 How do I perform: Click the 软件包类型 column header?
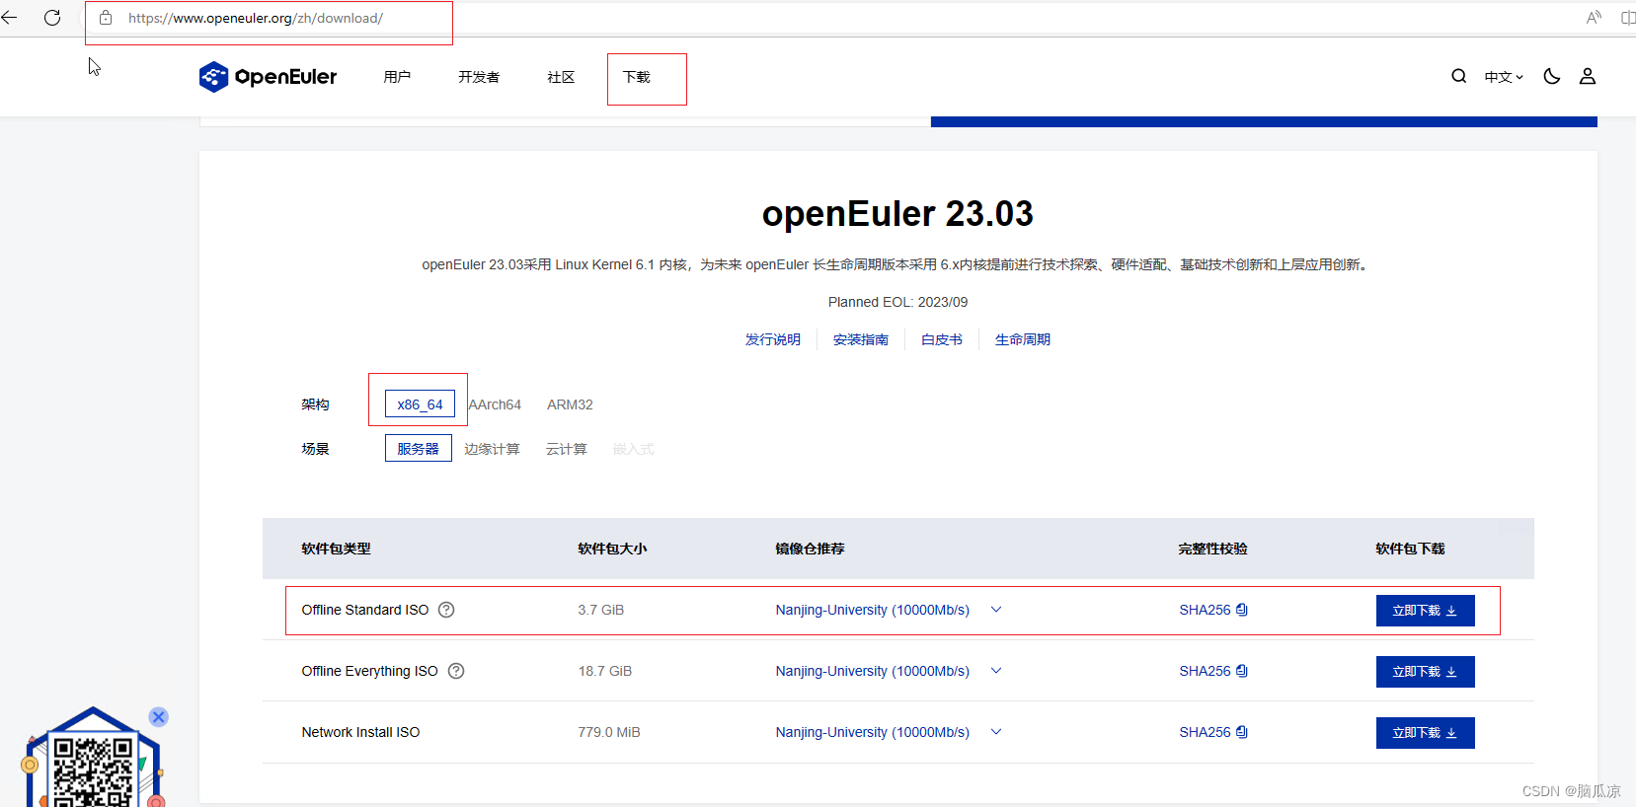point(336,549)
